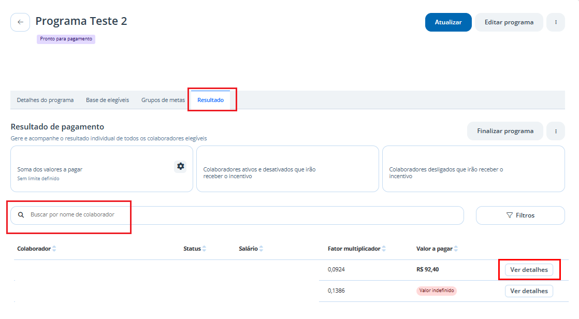This screenshot has height=319, width=579.
Task: Select the Colaboradores desligados card
Action: pyautogui.click(x=473, y=169)
